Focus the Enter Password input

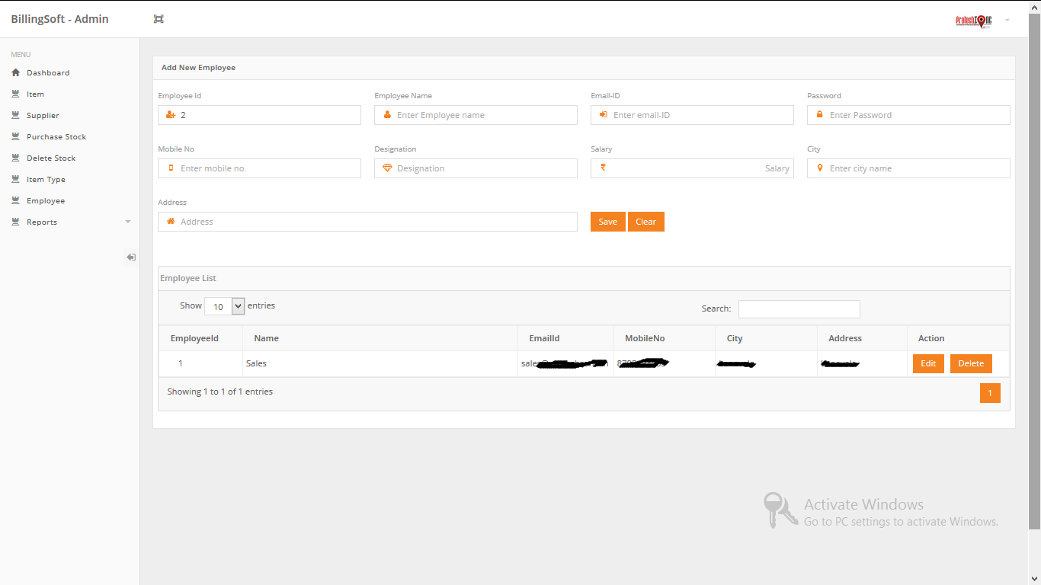point(908,115)
